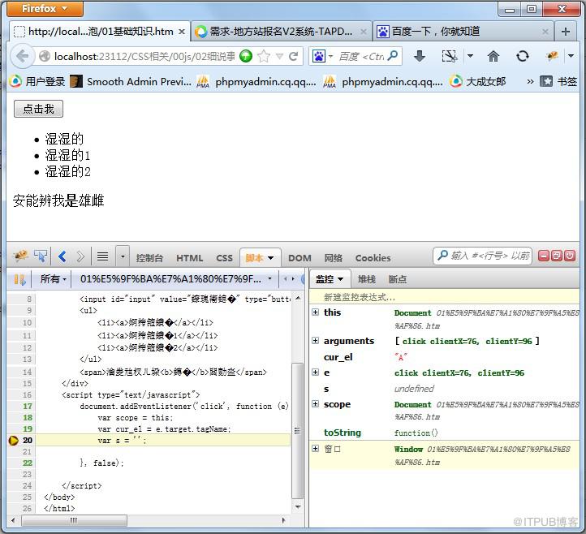Switch to the 需求-地方站报名V2系统-TAPD tab
Viewport: 586px width, 534px height.
pyautogui.click(x=281, y=32)
